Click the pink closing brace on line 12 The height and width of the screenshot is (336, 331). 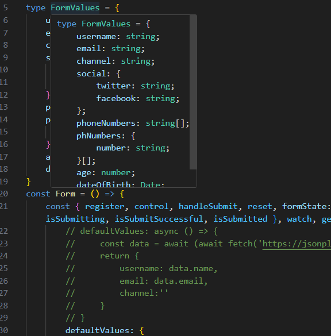pyautogui.click(x=48, y=95)
